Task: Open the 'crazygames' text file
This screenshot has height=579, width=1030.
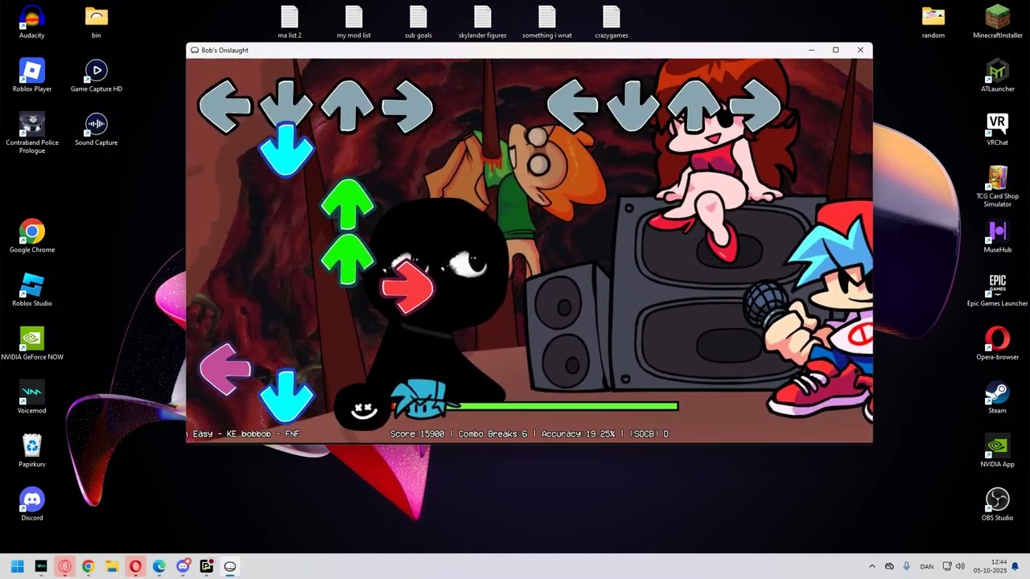Action: [x=612, y=22]
